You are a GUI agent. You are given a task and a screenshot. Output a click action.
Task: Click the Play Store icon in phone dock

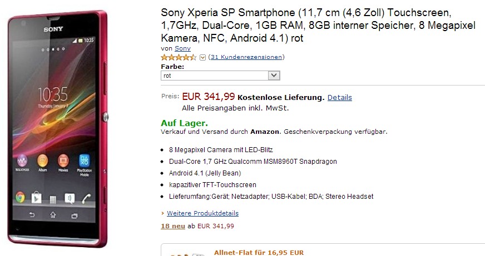coord(37,197)
